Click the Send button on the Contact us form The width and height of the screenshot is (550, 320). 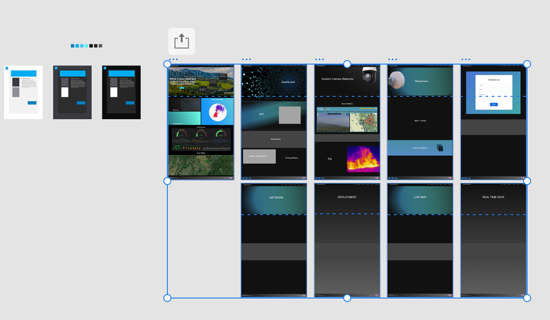coord(494,104)
